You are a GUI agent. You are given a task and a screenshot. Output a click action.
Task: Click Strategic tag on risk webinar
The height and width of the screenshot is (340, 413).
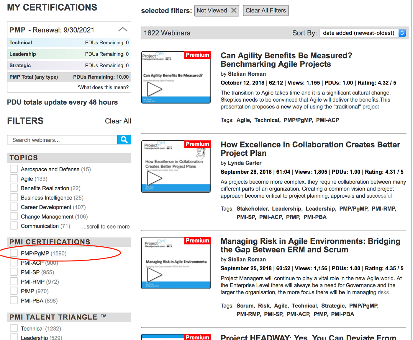click(333, 306)
